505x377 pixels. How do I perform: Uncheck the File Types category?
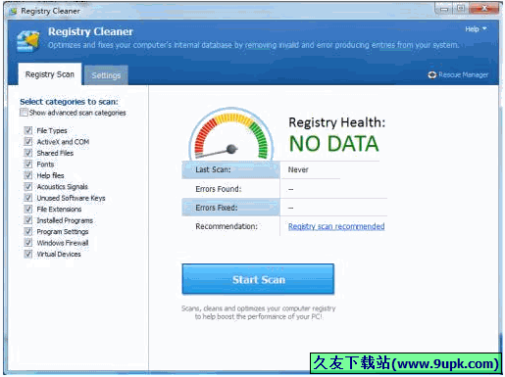pyautogui.click(x=28, y=130)
